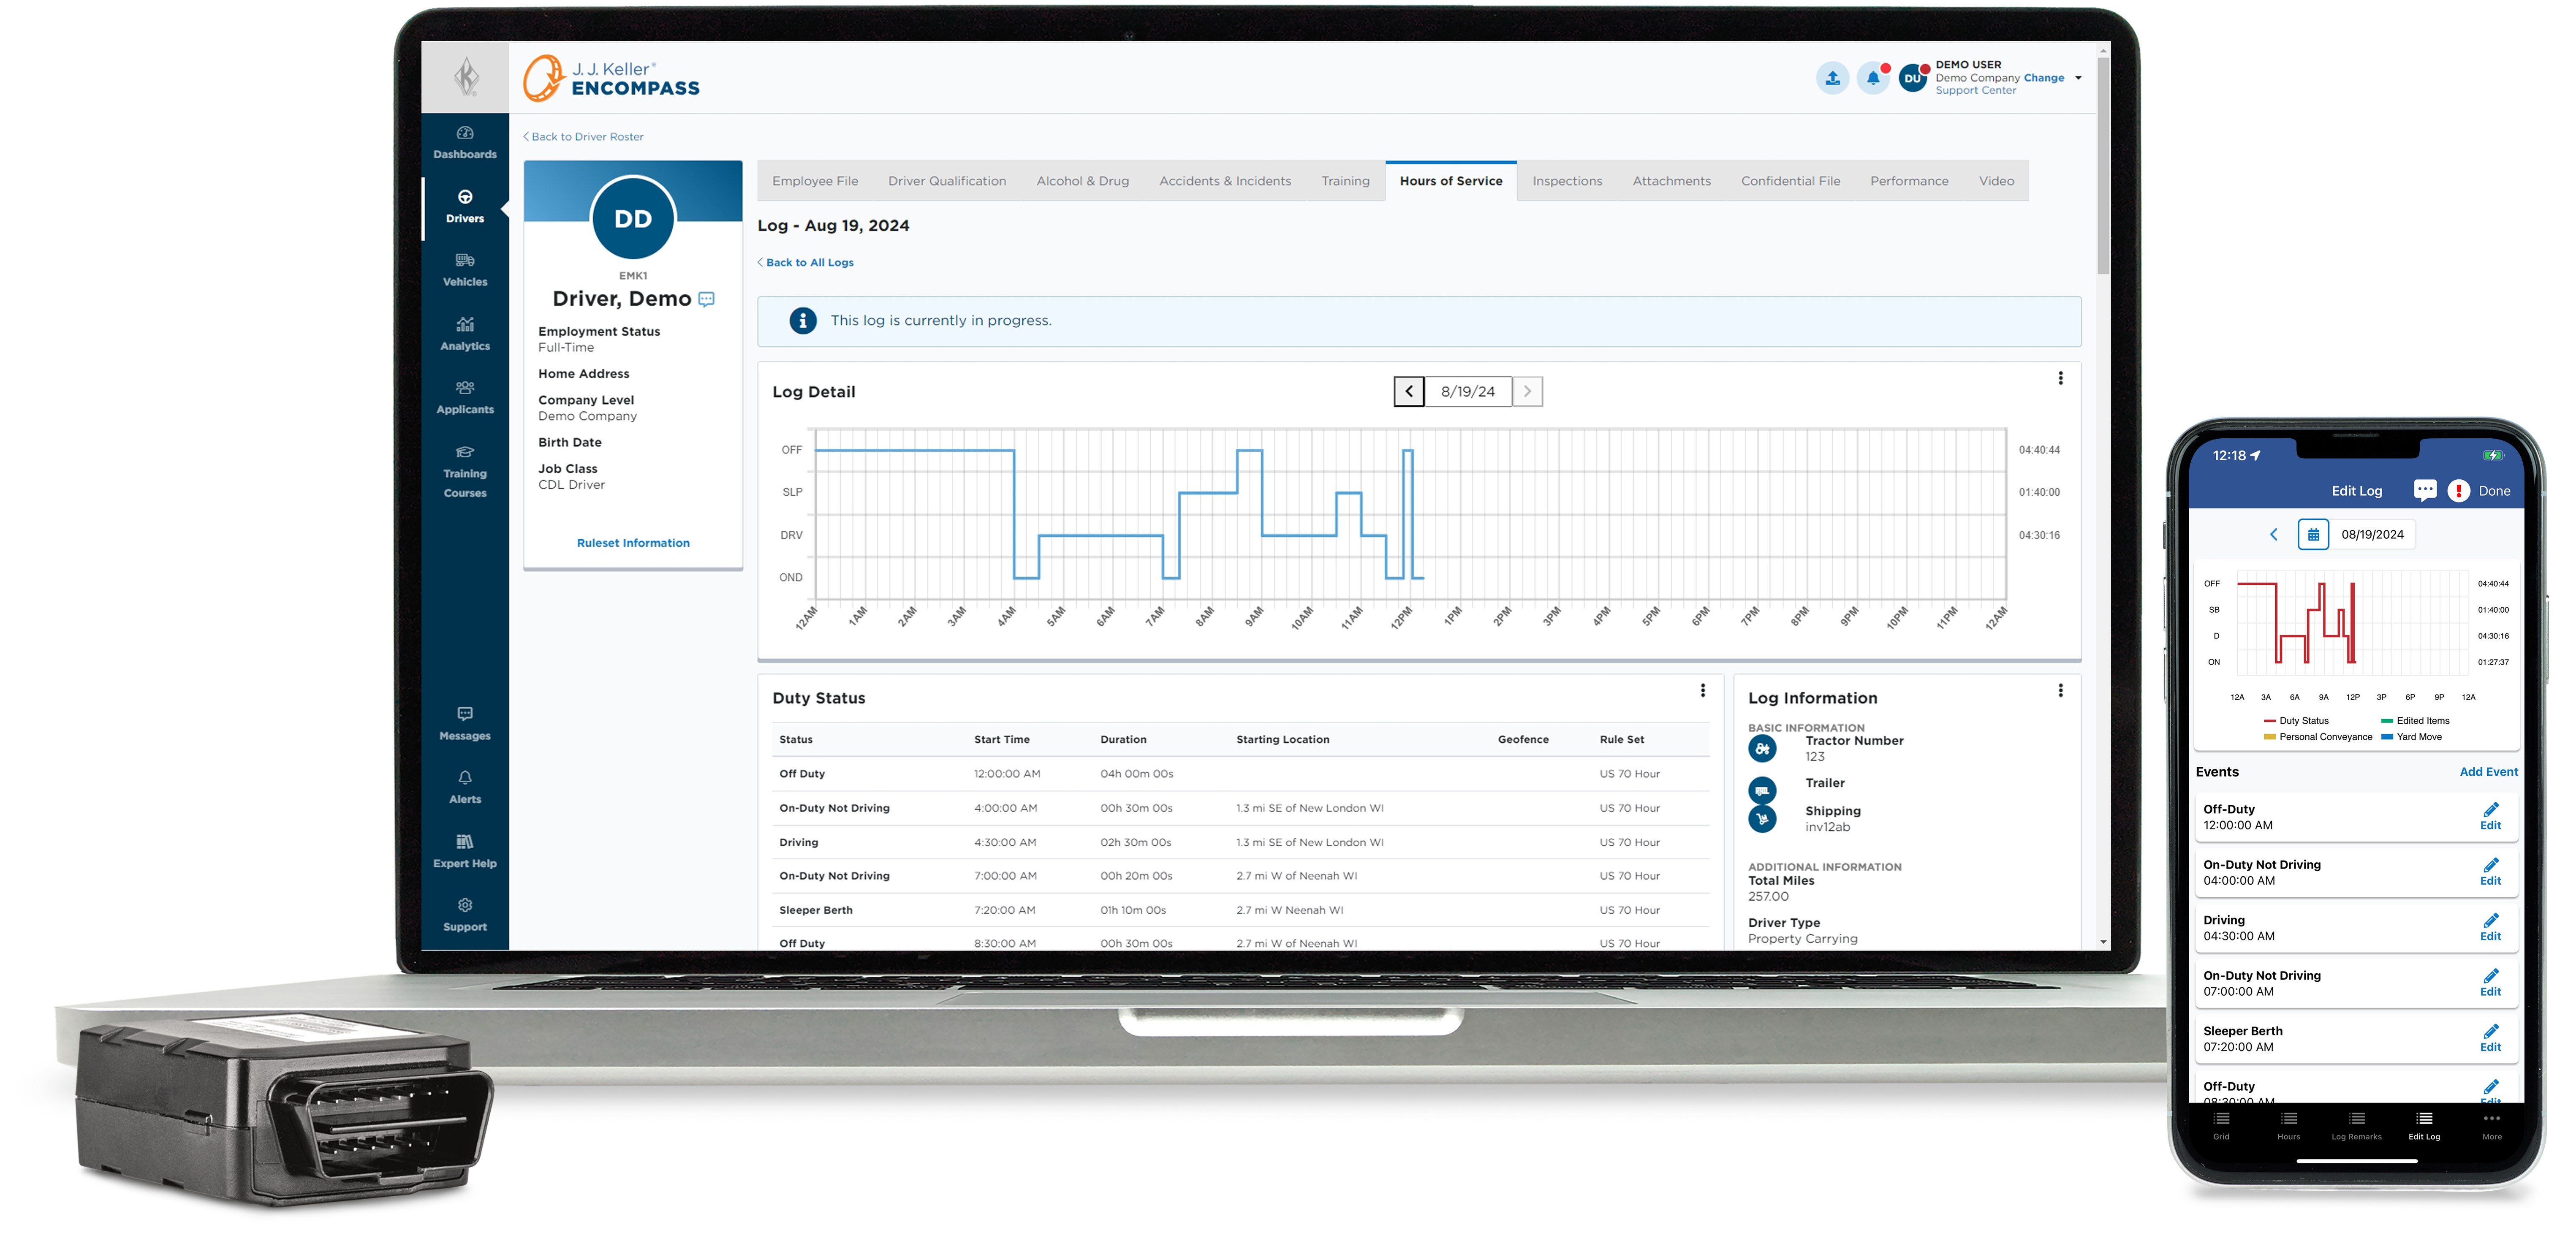Open Expert Help in the sidebar

(x=465, y=851)
